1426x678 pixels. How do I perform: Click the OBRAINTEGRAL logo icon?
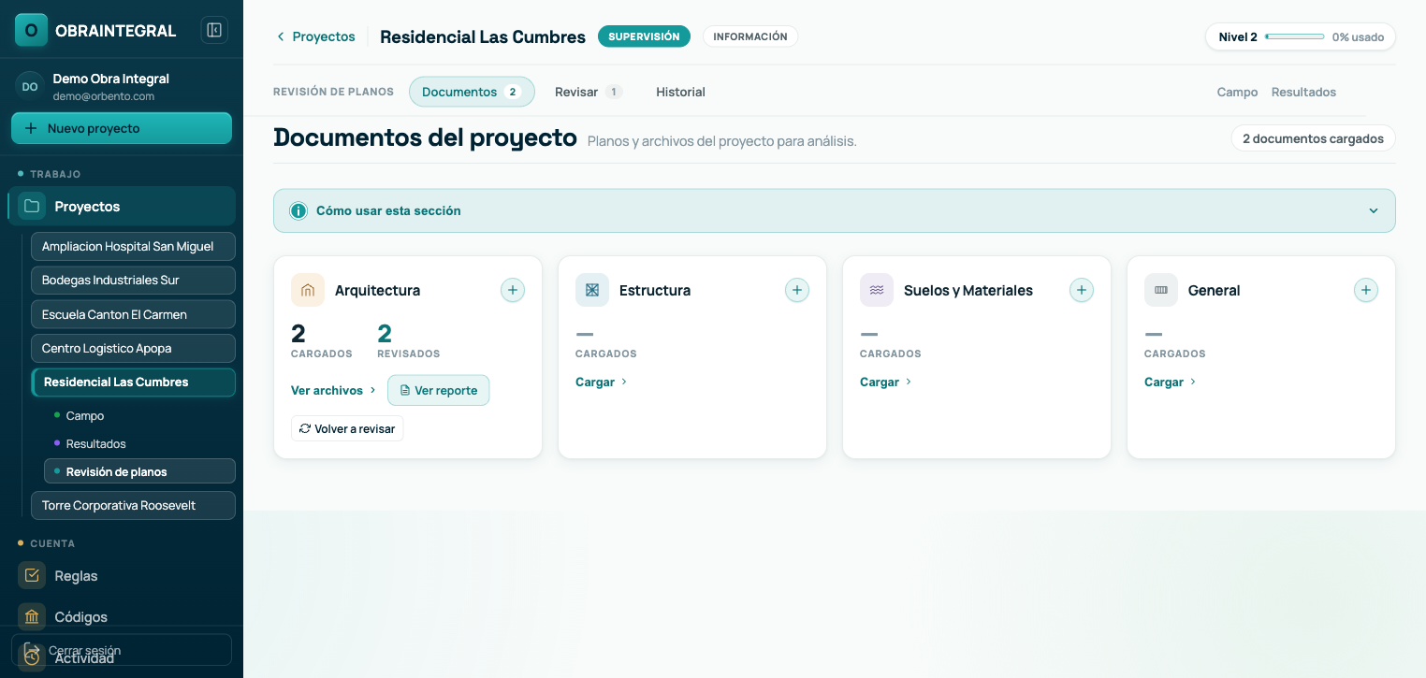[31, 30]
